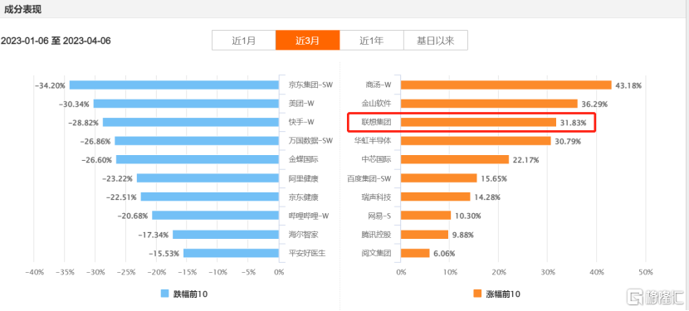The width and height of the screenshot is (689, 311).
Task: Click the 跌幅前10 legend label
Action: click(x=190, y=294)
